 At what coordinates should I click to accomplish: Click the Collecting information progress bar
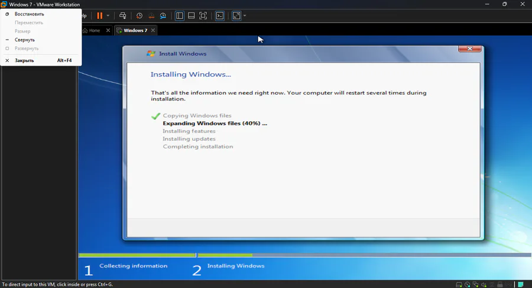tap(137, 255)
